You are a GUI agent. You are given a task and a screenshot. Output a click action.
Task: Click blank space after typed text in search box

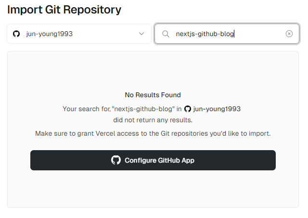tap(259, 34)
